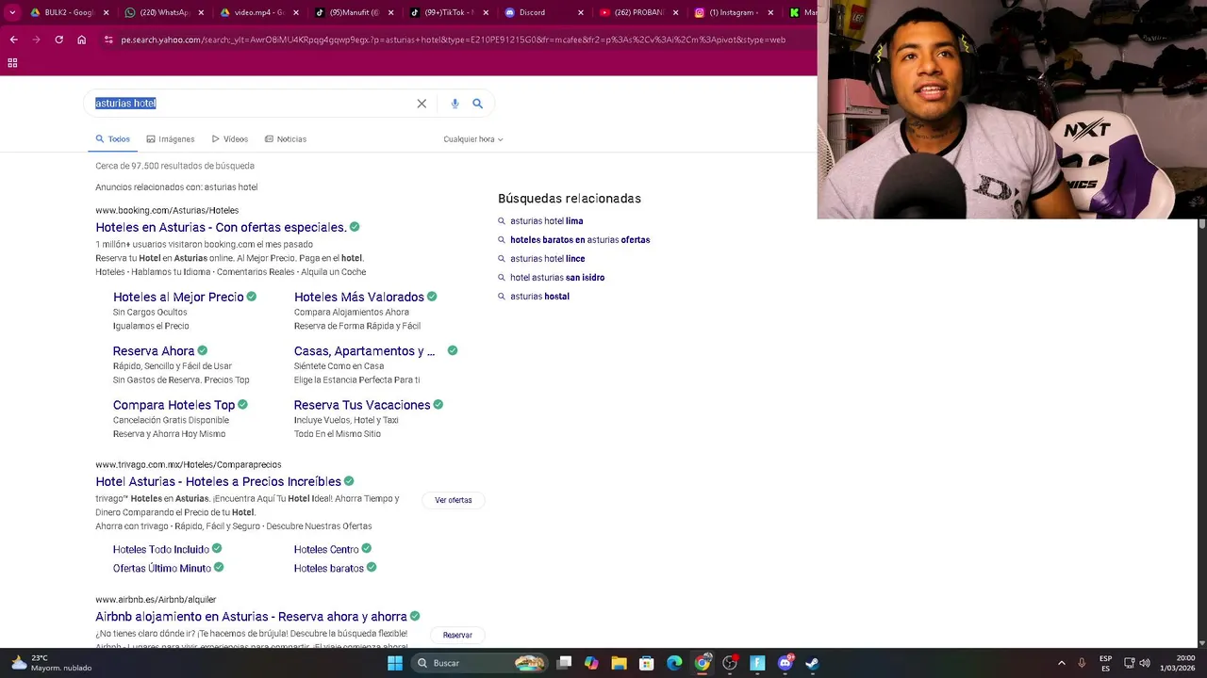The height and width of the screenshot is (678, 1207).
Task: Open Hoteles Más Valorados sublink
Action: [x=359, y=297]
